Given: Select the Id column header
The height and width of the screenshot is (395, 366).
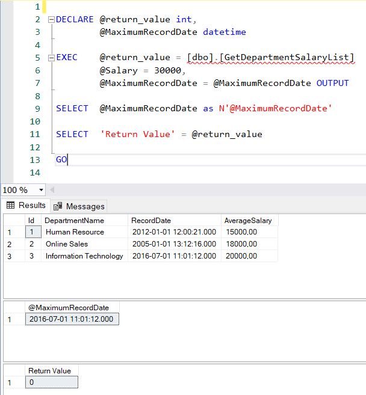Looking at the screenshot, I should 33,221.
